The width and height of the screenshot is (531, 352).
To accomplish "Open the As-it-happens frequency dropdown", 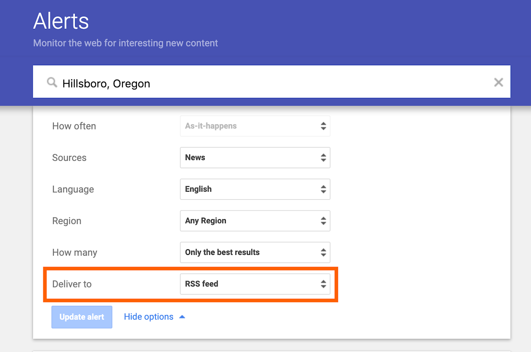I will tap(255, 126).
